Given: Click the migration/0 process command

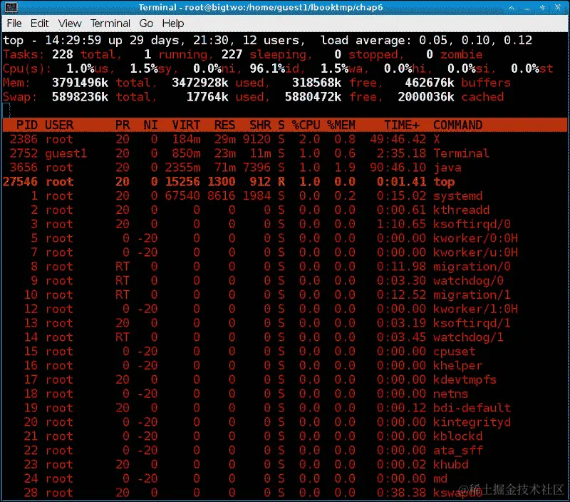Looking at the screenshot, I should pyautogui.click(x=472, y=266).
